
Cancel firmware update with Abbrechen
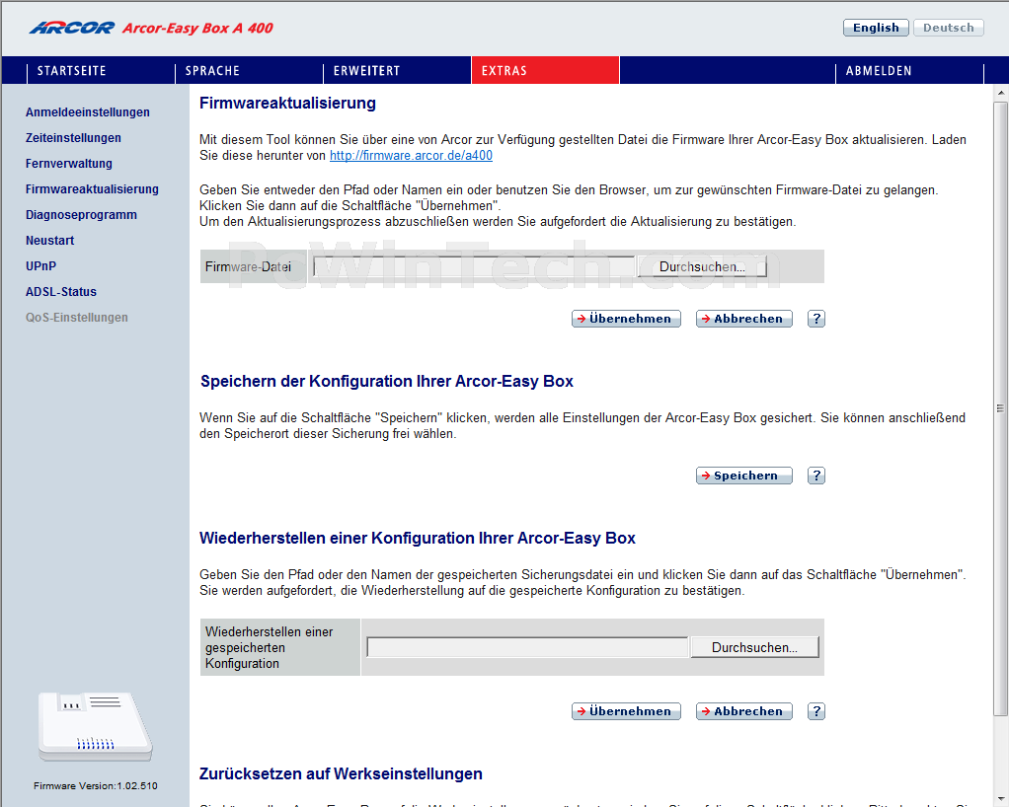743,319
